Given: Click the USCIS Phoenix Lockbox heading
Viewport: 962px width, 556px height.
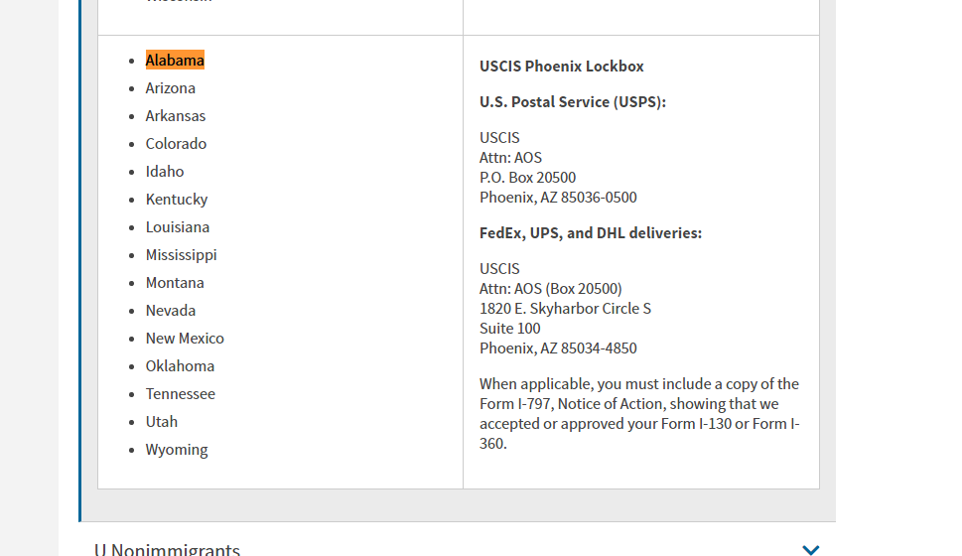Looking at the screenshot, I should 561,67.
